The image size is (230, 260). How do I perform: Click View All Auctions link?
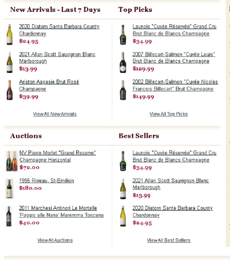pyautogui.click(x=55, y=240)
